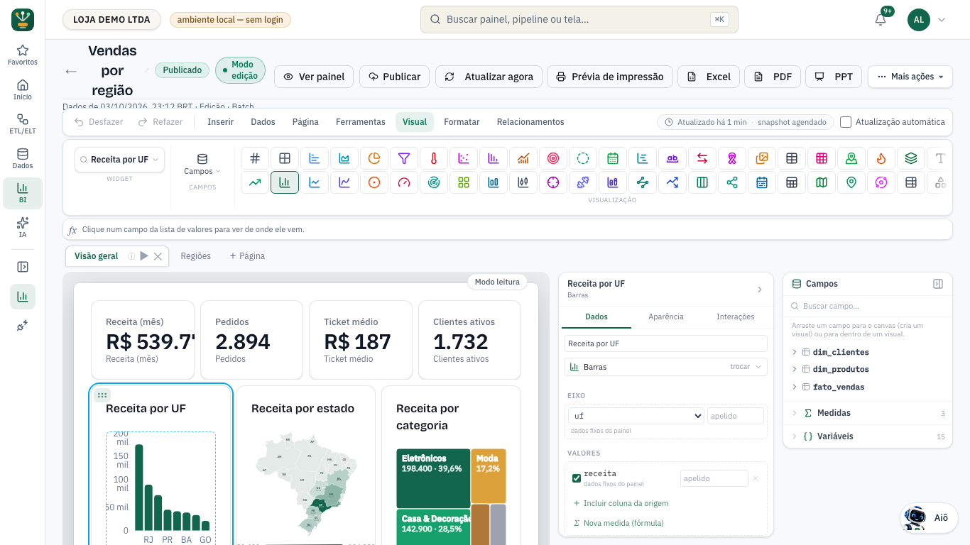The height and width of the screenshot is (545, 970).
Task: Select the location pin visualization
Action: click(851, 182)
